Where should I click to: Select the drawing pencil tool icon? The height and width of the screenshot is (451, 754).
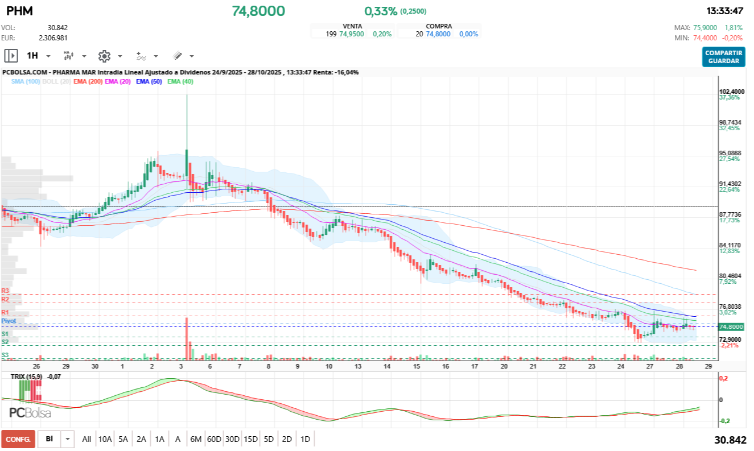[x=177, y=56]
